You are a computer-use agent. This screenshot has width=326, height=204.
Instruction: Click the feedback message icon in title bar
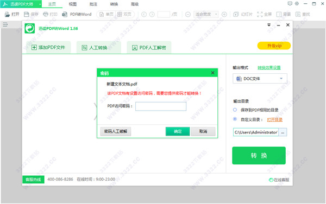[x=290, y=4]
